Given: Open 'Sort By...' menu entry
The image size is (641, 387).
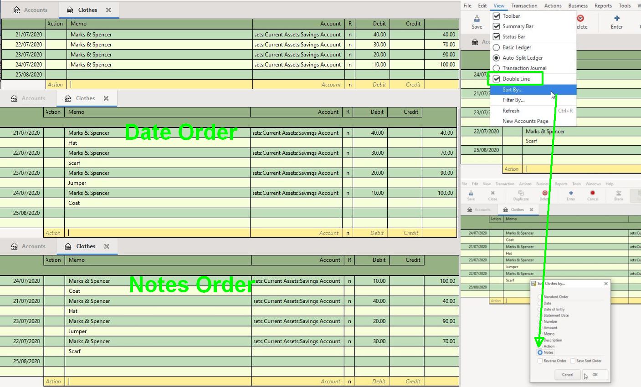Looking at the screenshot, I should pyautogui.click(x=533, y=90).
